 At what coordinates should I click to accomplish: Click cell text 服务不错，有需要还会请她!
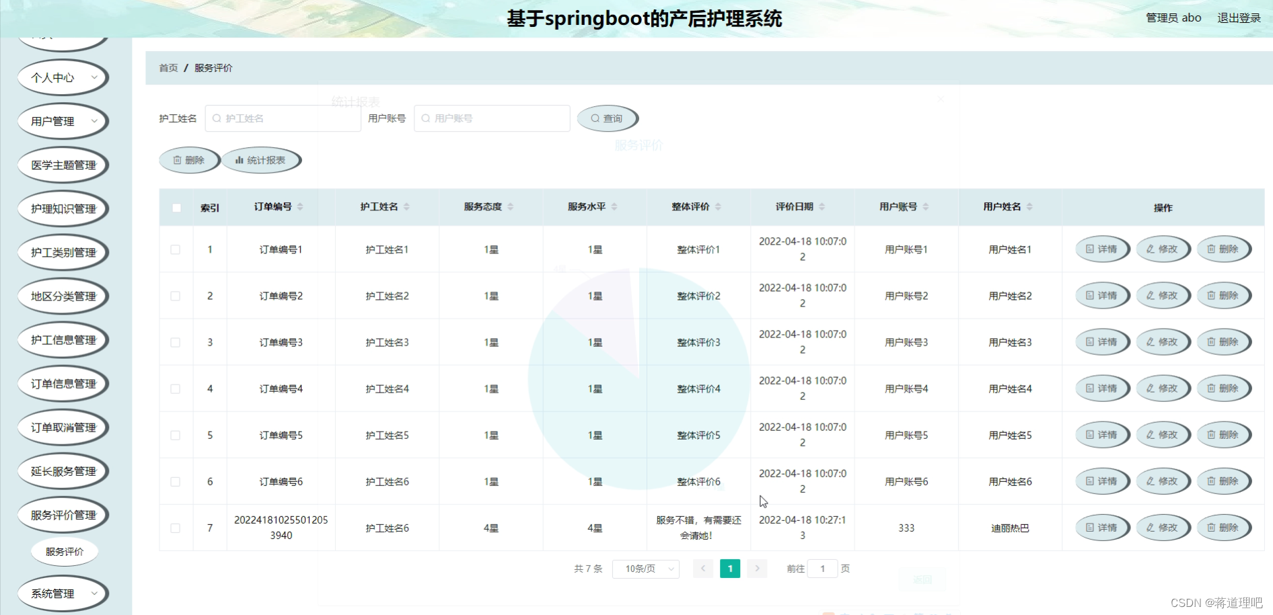click(x=698, y=528)
